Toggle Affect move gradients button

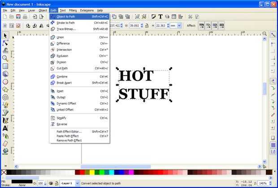(215, 26)
